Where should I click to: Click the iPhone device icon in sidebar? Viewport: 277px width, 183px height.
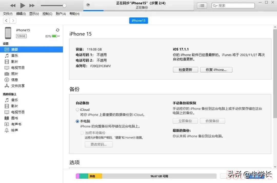point(8,33)
